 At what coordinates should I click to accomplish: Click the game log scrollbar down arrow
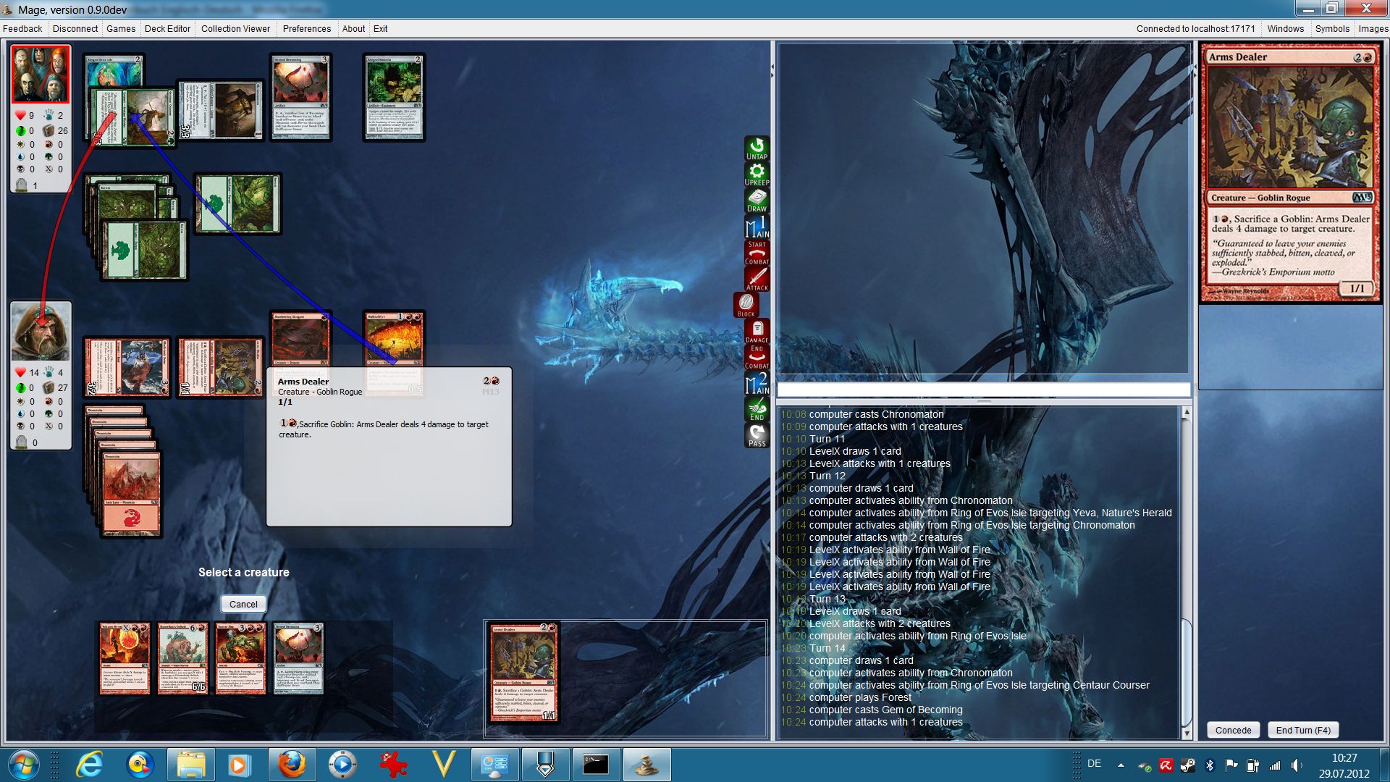1186,733
